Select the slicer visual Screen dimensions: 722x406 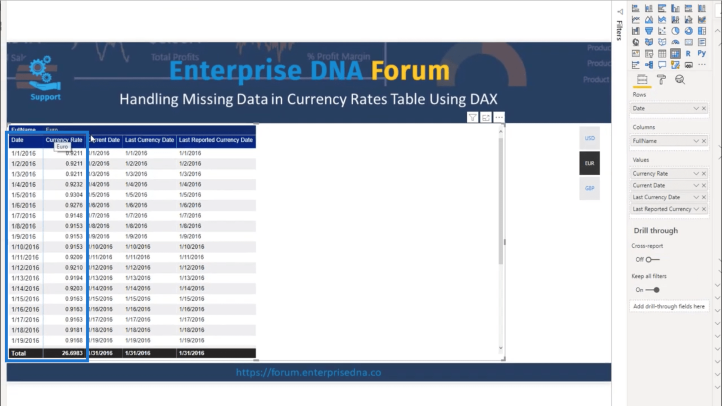click(x=649, y=53)
